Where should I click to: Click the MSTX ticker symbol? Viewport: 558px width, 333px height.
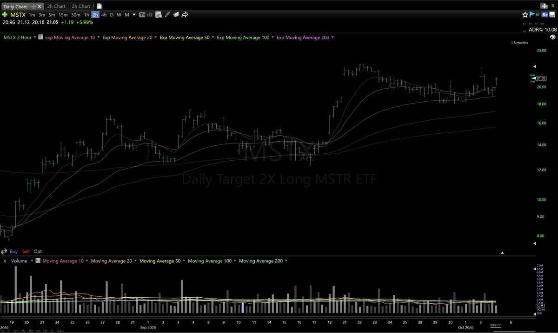[18, 15]
